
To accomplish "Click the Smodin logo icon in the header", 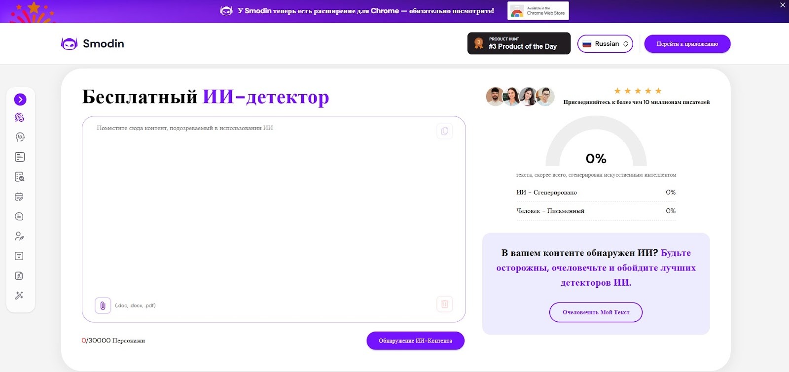I will tap(69, 44).
